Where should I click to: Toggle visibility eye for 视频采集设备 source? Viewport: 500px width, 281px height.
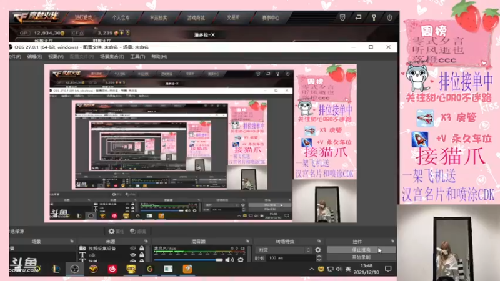[x=133, y=248]
